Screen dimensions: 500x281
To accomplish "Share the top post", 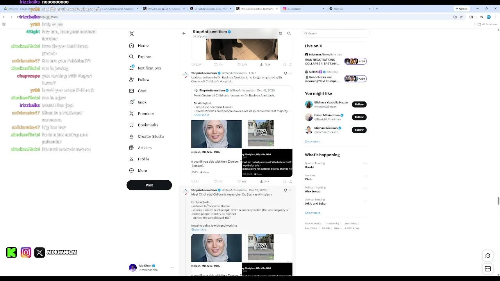I will 291,64.
